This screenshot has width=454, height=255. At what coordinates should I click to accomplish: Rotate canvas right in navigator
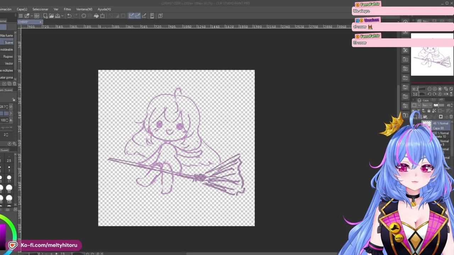435,94
